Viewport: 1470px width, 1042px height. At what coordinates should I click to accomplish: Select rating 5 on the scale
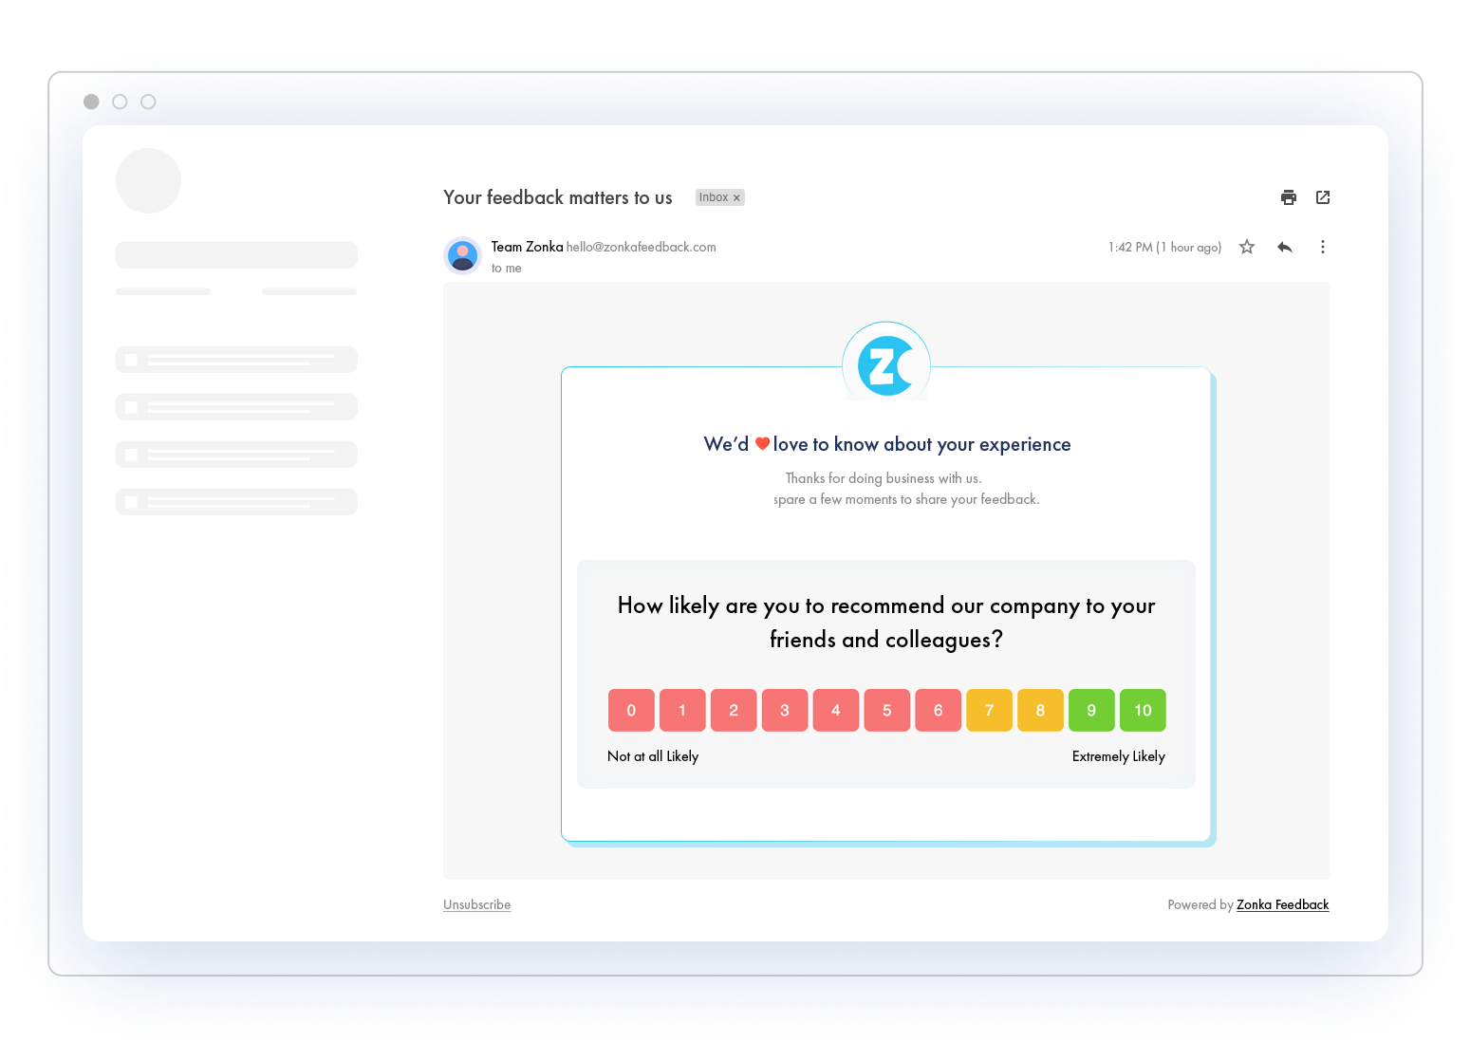887,710
